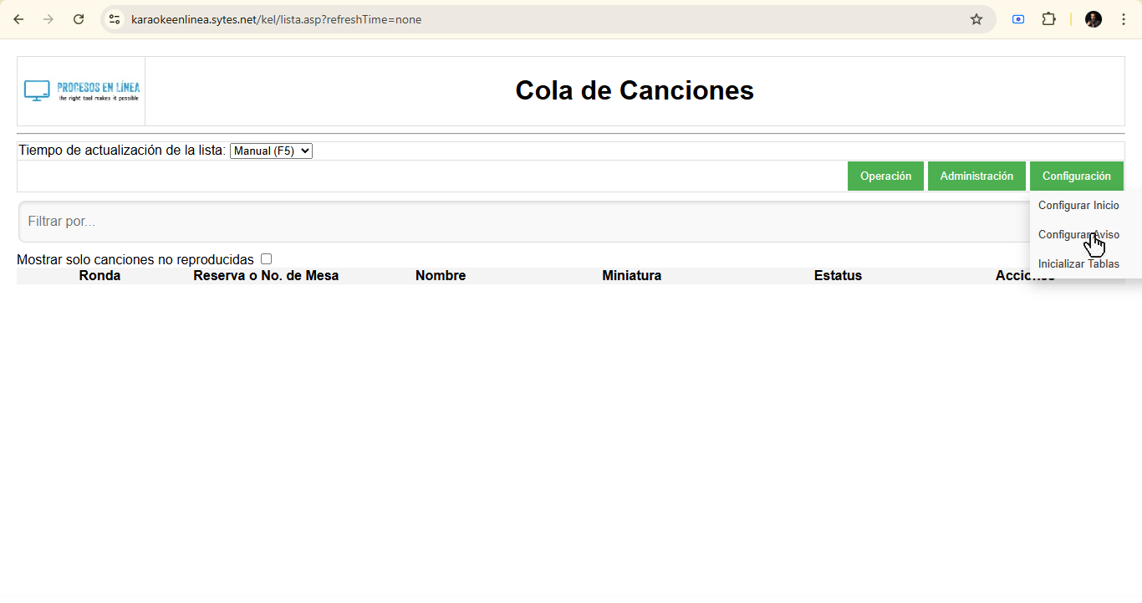The height and width of the screenshot is (603, 1142).
Task: Click the Procesos en Línea logo
Action: tap(80, 90)
